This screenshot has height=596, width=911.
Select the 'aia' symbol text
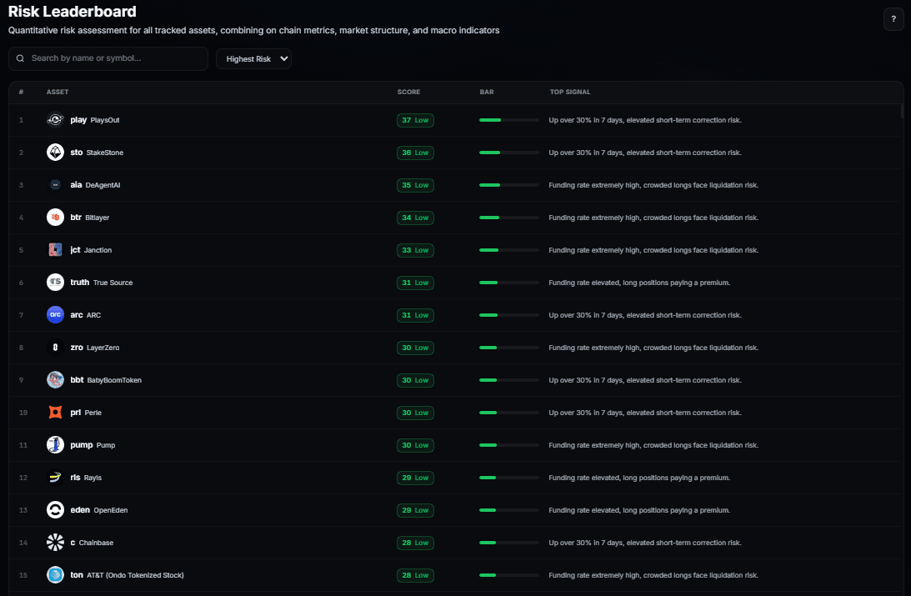[x=76, y=185]
